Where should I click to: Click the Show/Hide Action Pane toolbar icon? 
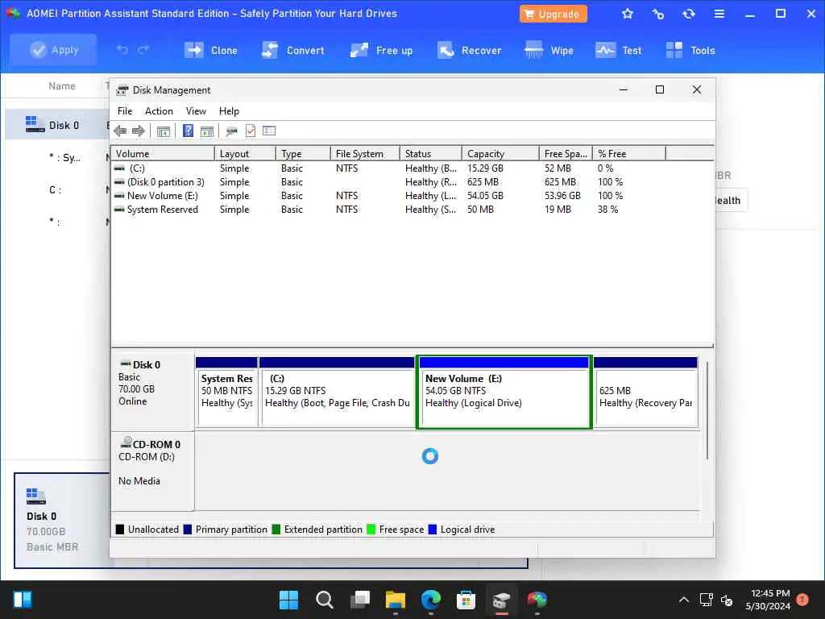click(x=207, y=131)
